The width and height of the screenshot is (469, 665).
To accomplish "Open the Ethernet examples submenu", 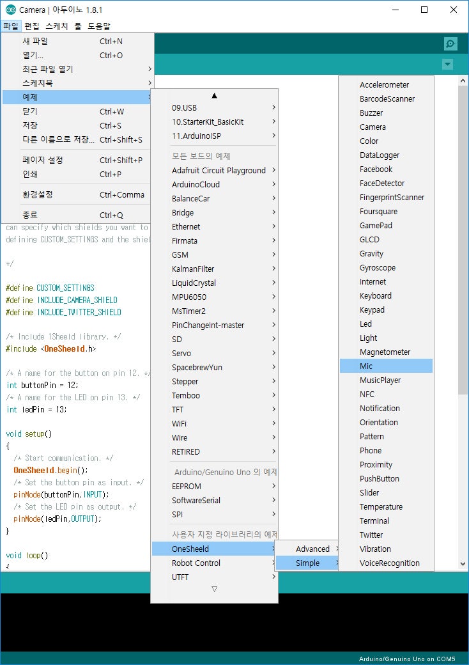I will tap(215, 226).
